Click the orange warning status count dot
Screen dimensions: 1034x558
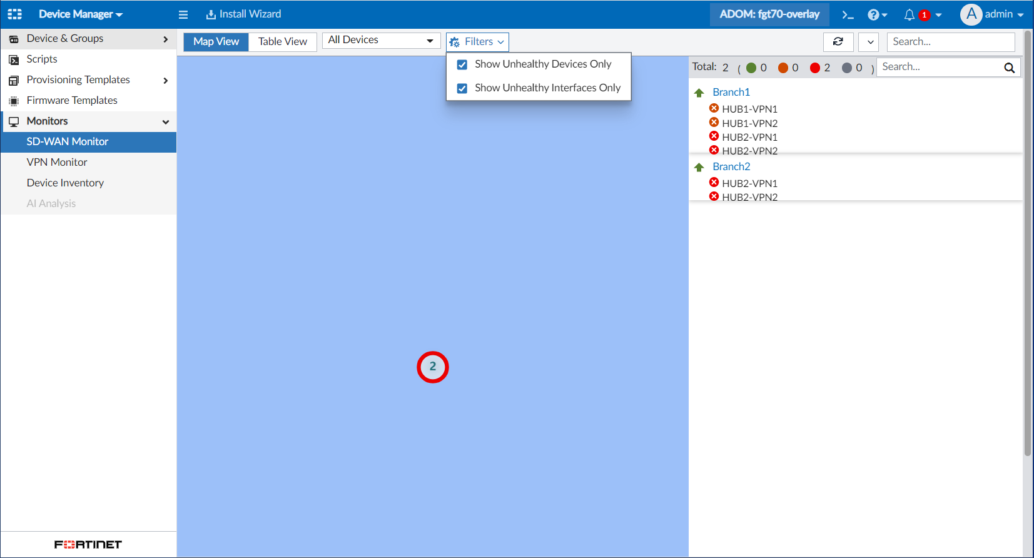click(783, 68)
